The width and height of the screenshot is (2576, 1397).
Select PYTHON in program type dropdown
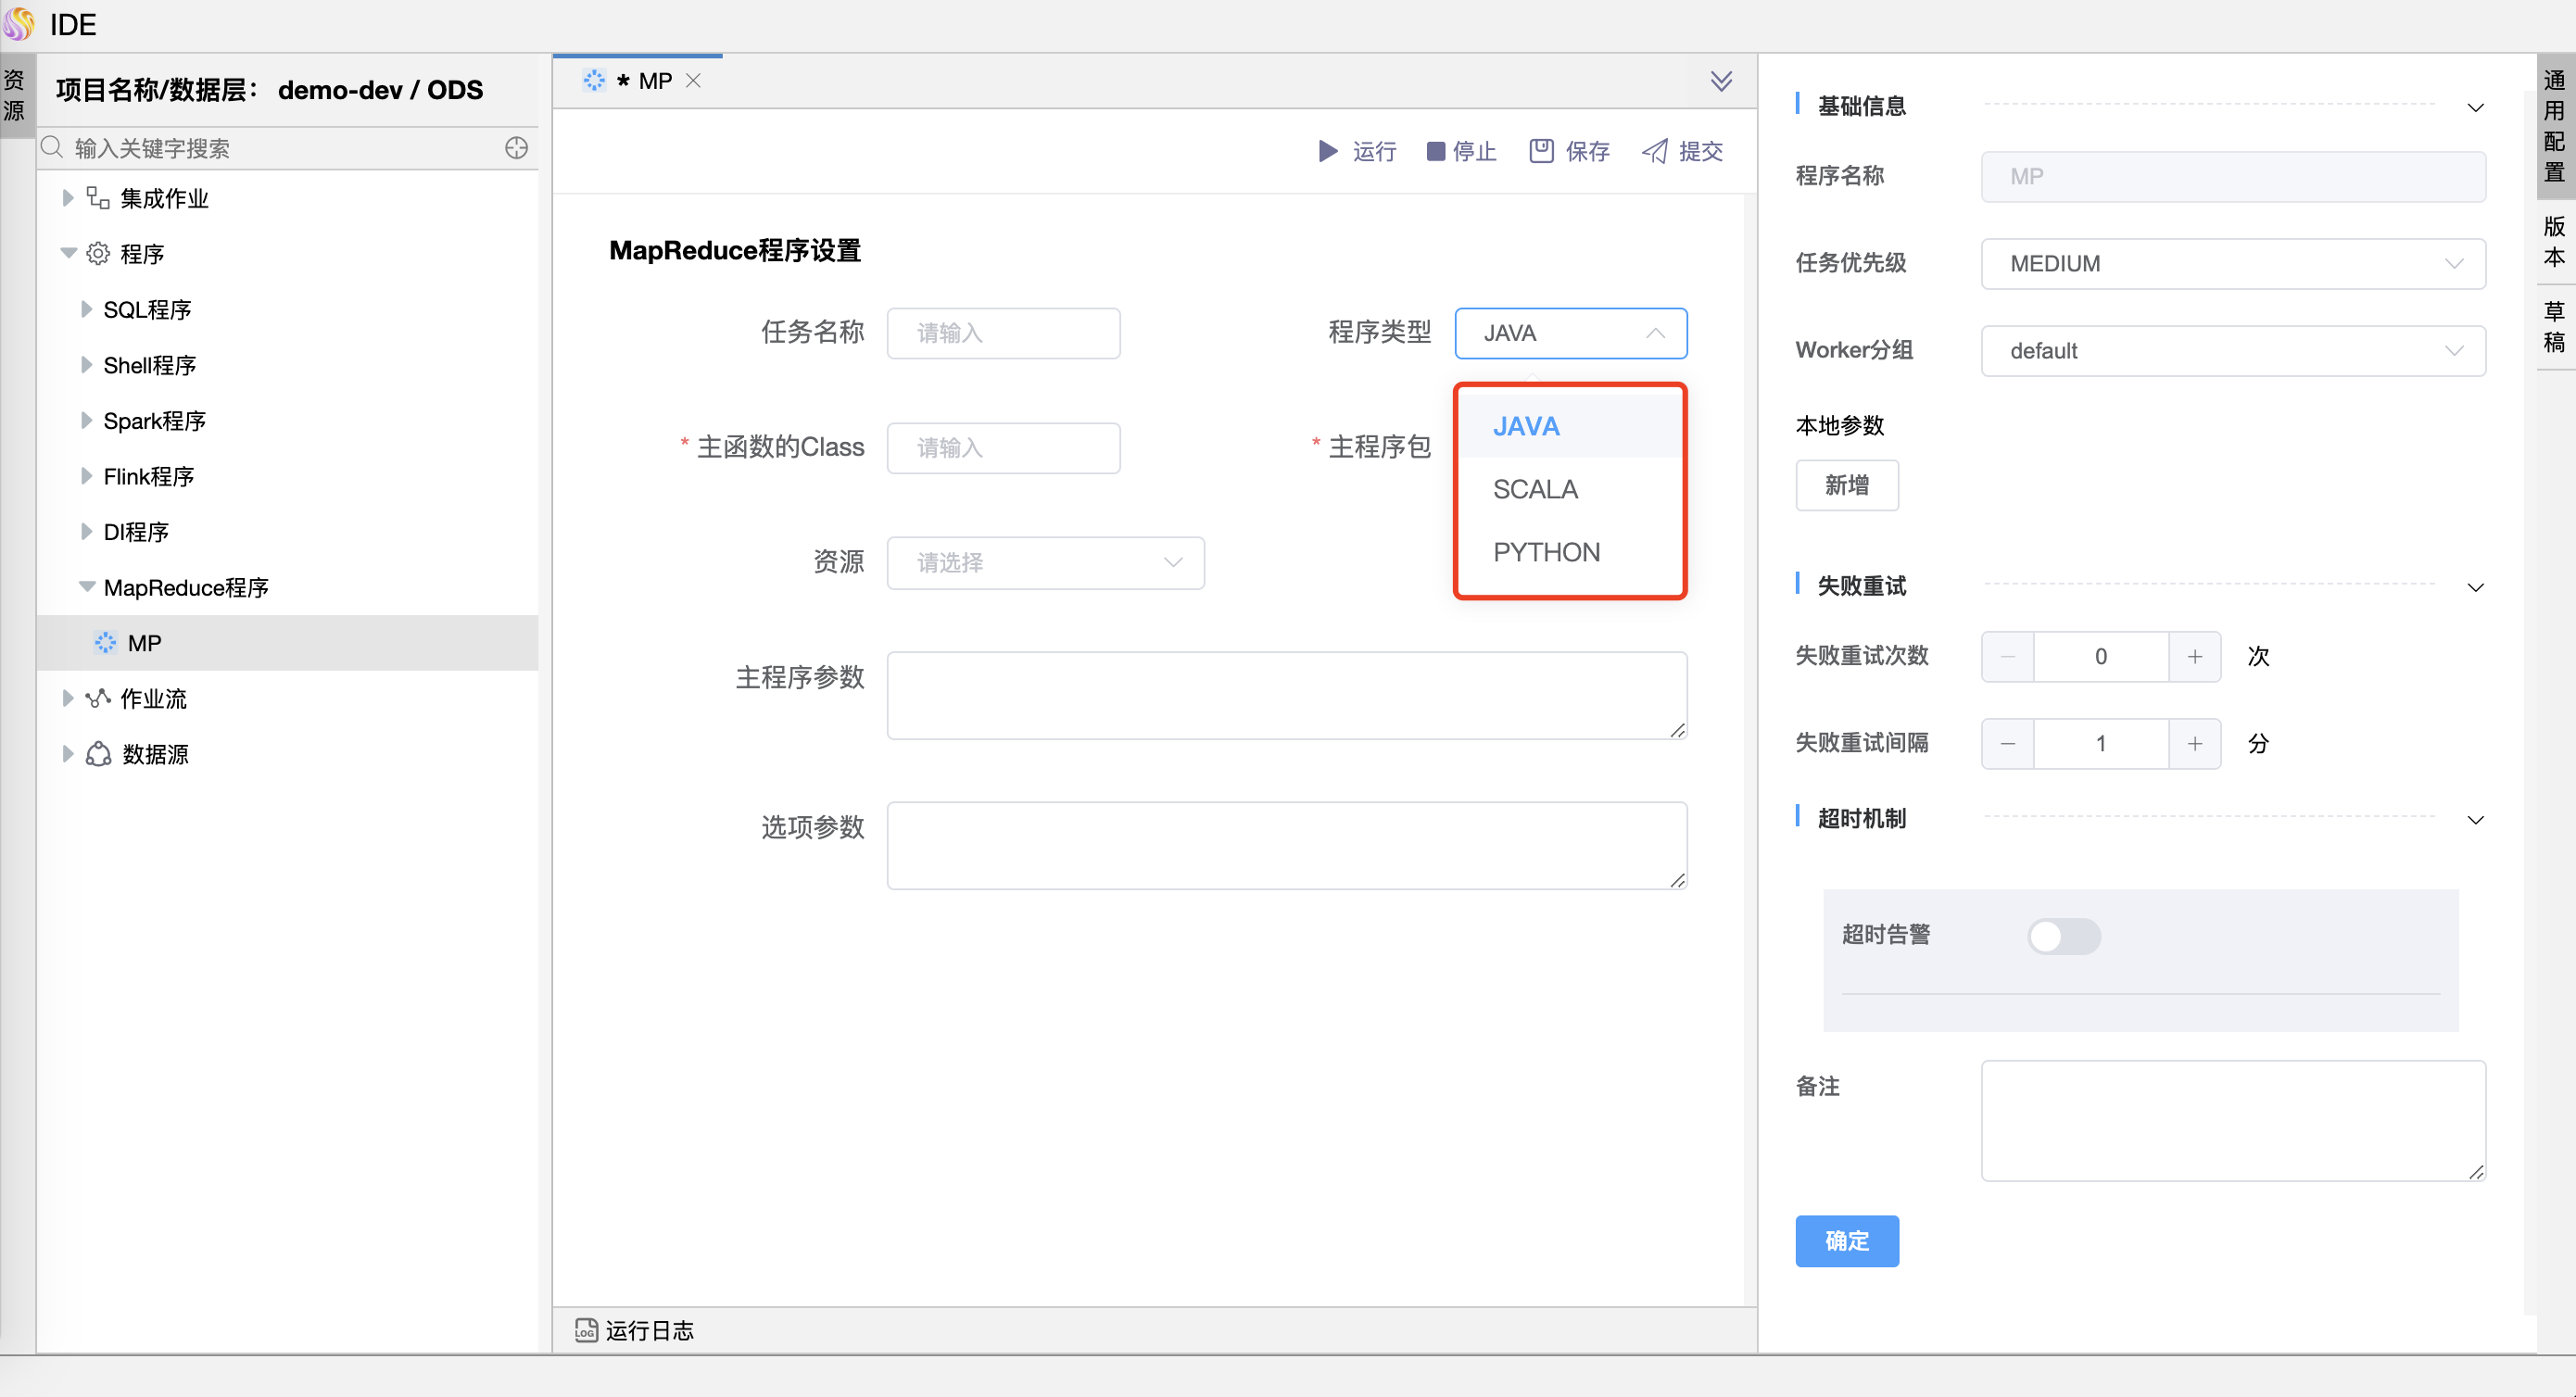(1546, 552)
